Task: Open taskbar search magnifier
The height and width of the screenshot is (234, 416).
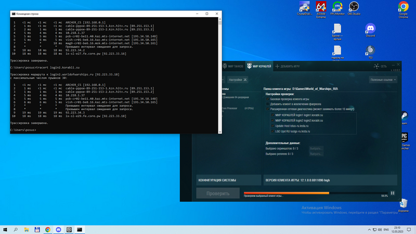Action: pos(16,229)
